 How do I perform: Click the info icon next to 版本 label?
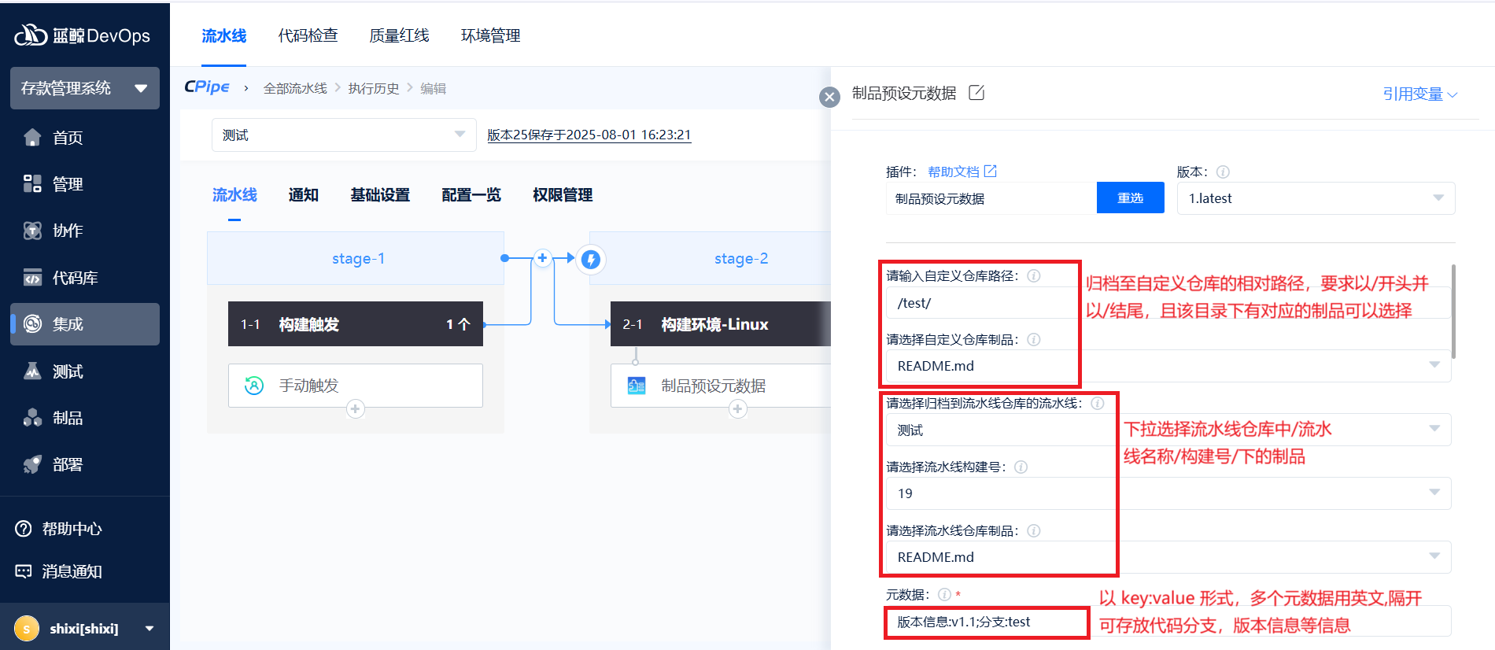coord(1223,172)
